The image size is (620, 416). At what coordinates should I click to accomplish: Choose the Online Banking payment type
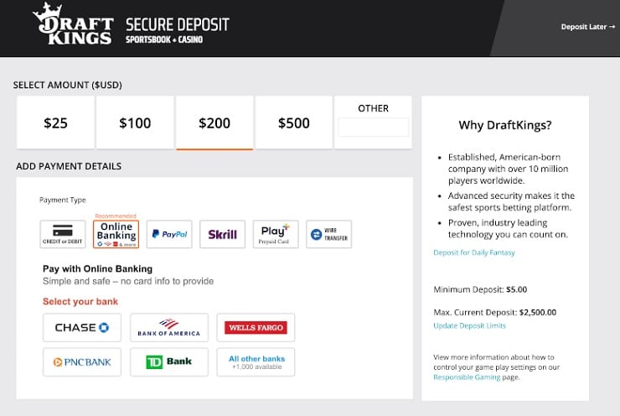116,234
